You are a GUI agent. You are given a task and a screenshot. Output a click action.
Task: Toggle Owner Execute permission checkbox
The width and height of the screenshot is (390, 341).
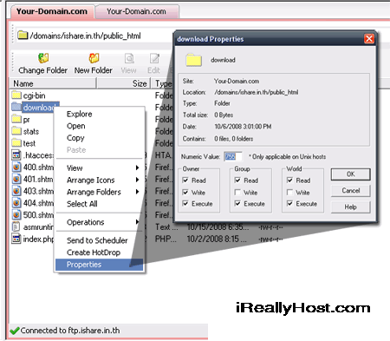point(185,204)
